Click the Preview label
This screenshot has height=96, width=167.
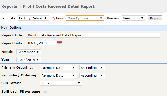point(114,18)
